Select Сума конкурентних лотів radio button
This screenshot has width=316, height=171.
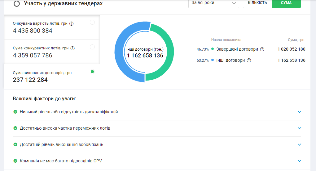[x=92, y=47]
